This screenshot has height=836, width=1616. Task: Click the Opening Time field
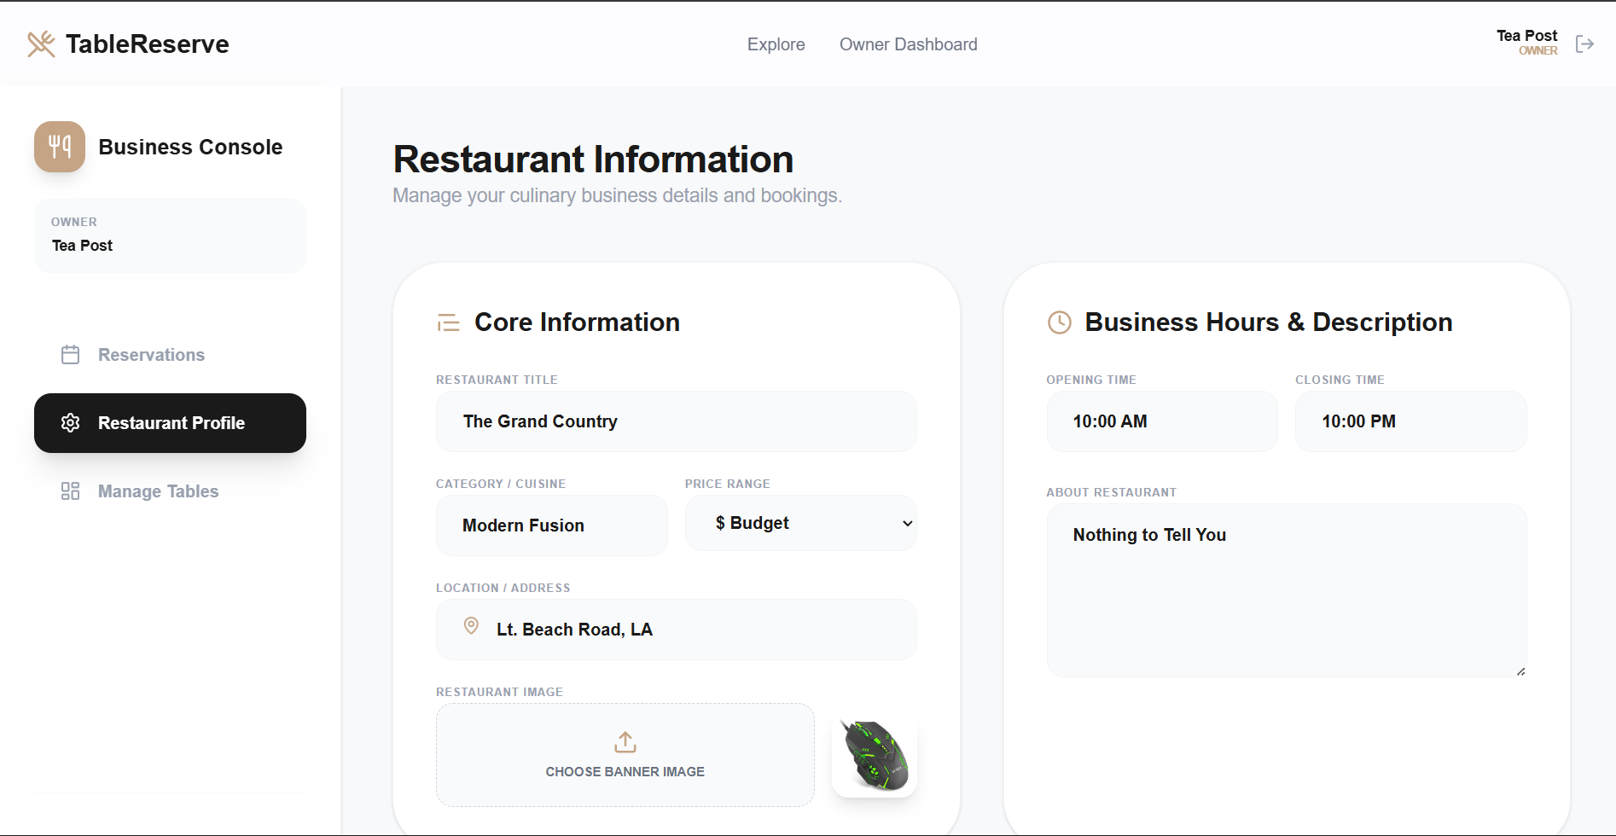pyautogui.click(x=1161, y=421)
